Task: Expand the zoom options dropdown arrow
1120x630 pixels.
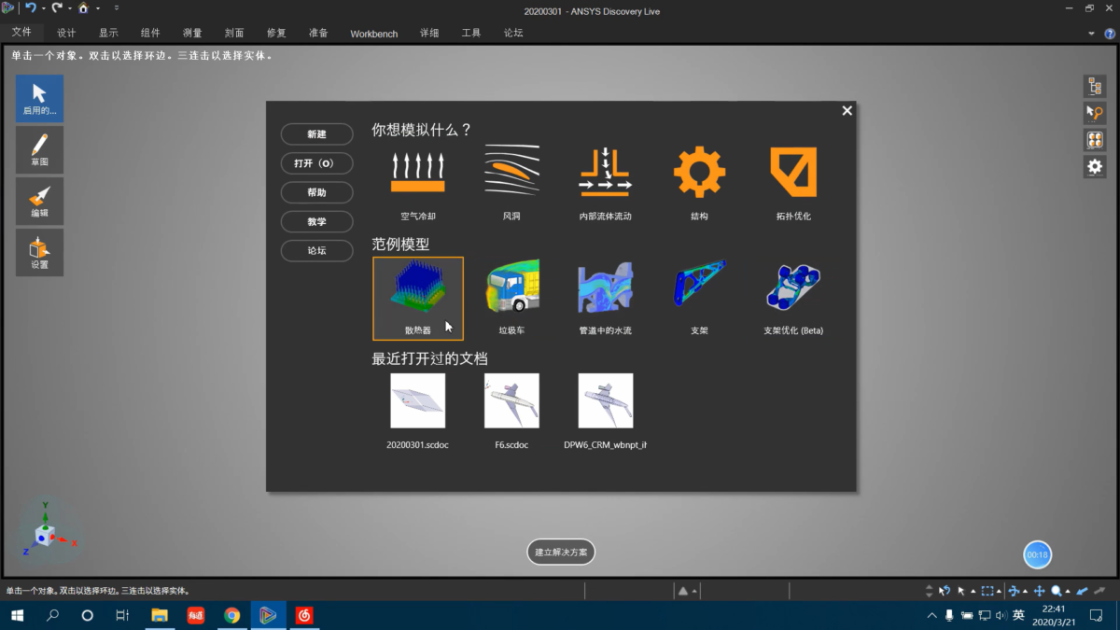Action: click(1068, 592)
